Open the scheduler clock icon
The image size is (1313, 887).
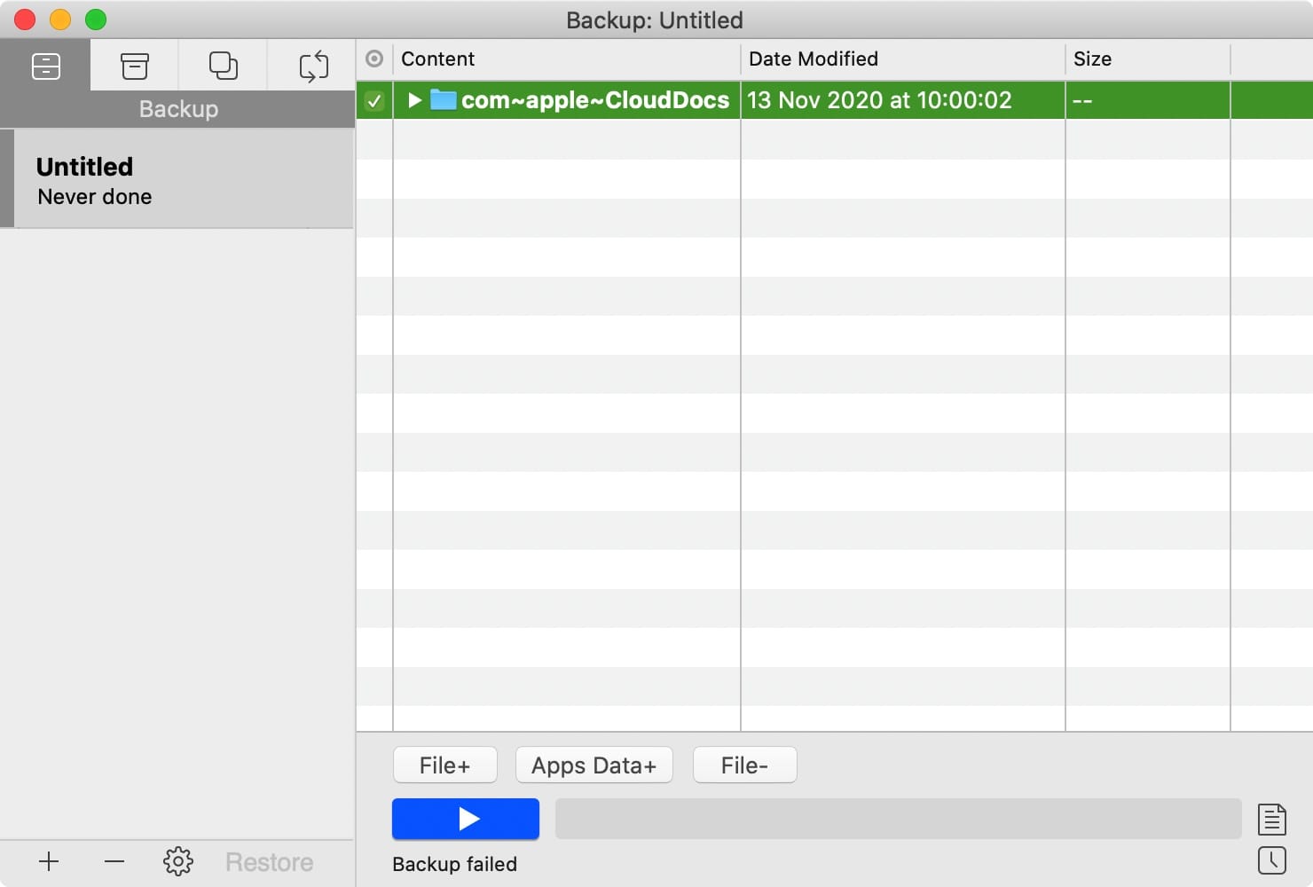(1272, 860)
